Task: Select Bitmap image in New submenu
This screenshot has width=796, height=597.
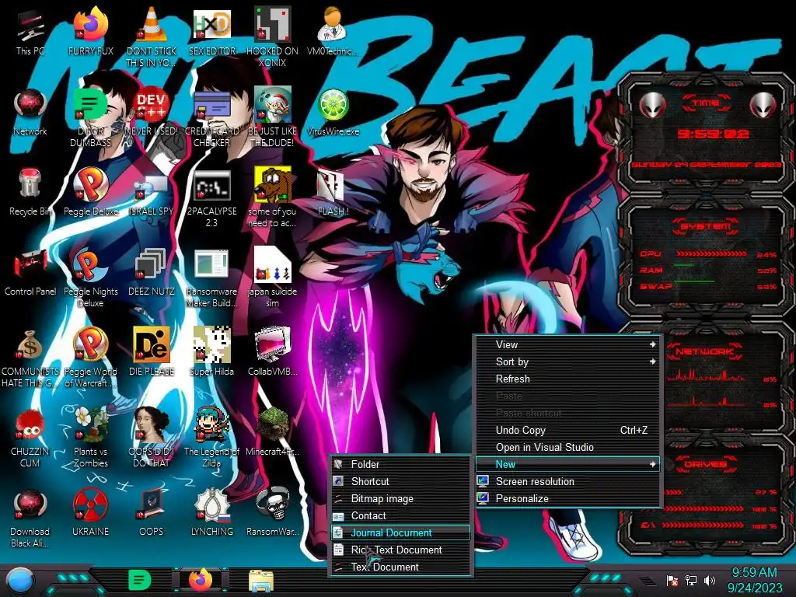Action: (x=400, y=498)
